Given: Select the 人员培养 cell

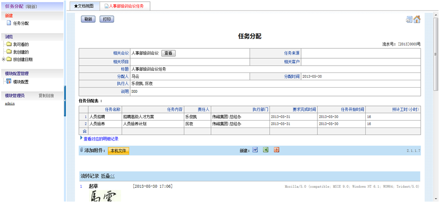Looking at the screenshot, I should pyautogui.click(x=105, y=124).
